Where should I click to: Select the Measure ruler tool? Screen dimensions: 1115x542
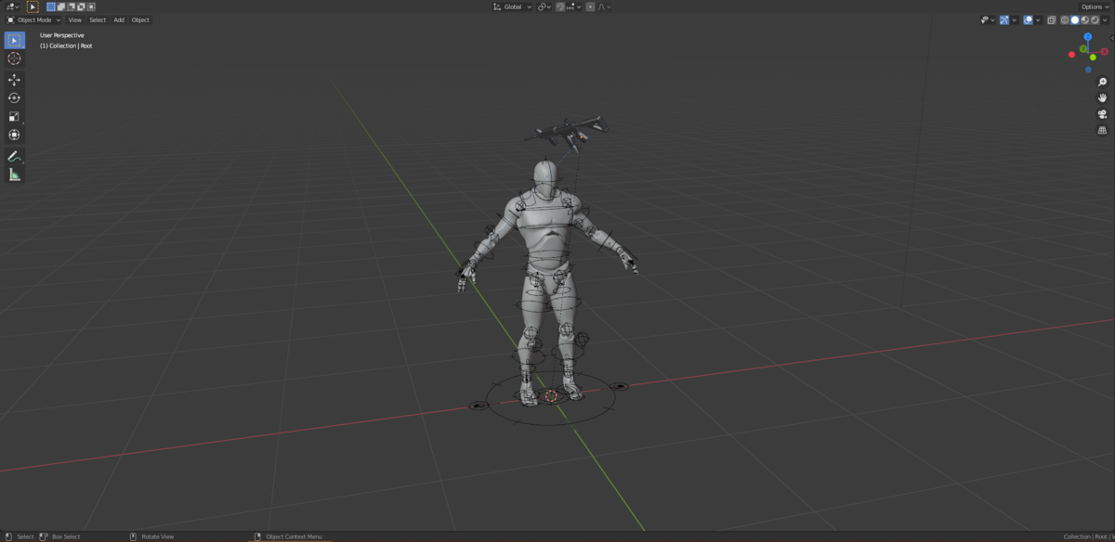click(x=14, y=174)
